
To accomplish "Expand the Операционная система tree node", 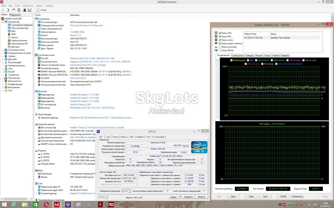I will pos(3,53).
